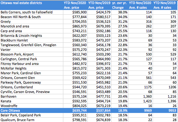Select the 'Fitzroy Harbour and area' cell
178x122 pixels.
coord(32,64)
